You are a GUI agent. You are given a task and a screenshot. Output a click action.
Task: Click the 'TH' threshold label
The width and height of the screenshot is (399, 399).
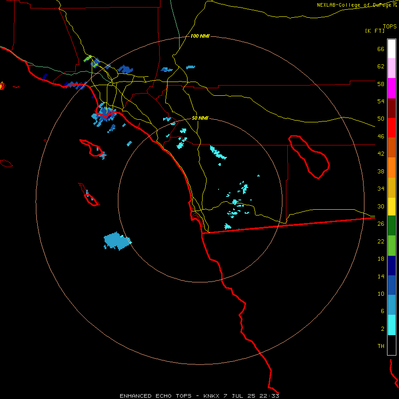tap(381, 346)
